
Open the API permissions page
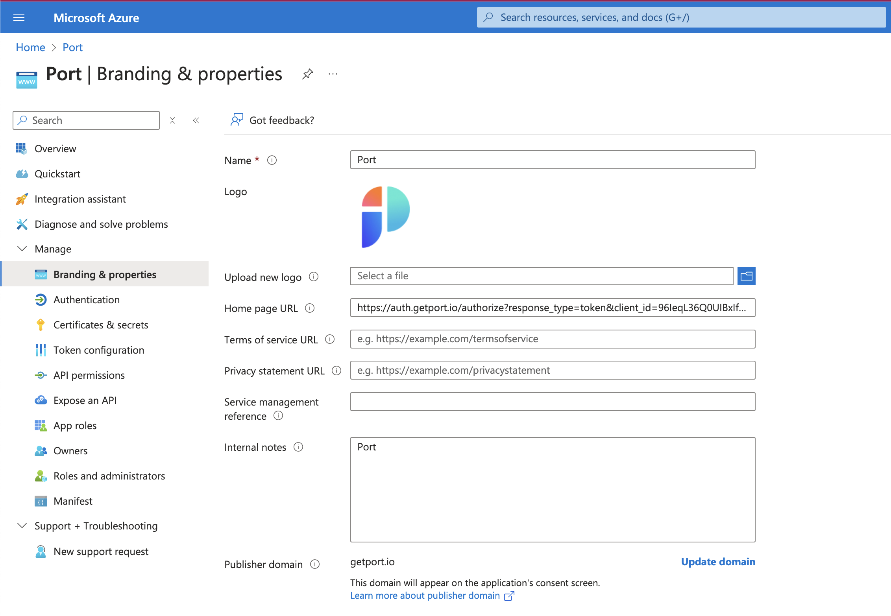[89, 375]
